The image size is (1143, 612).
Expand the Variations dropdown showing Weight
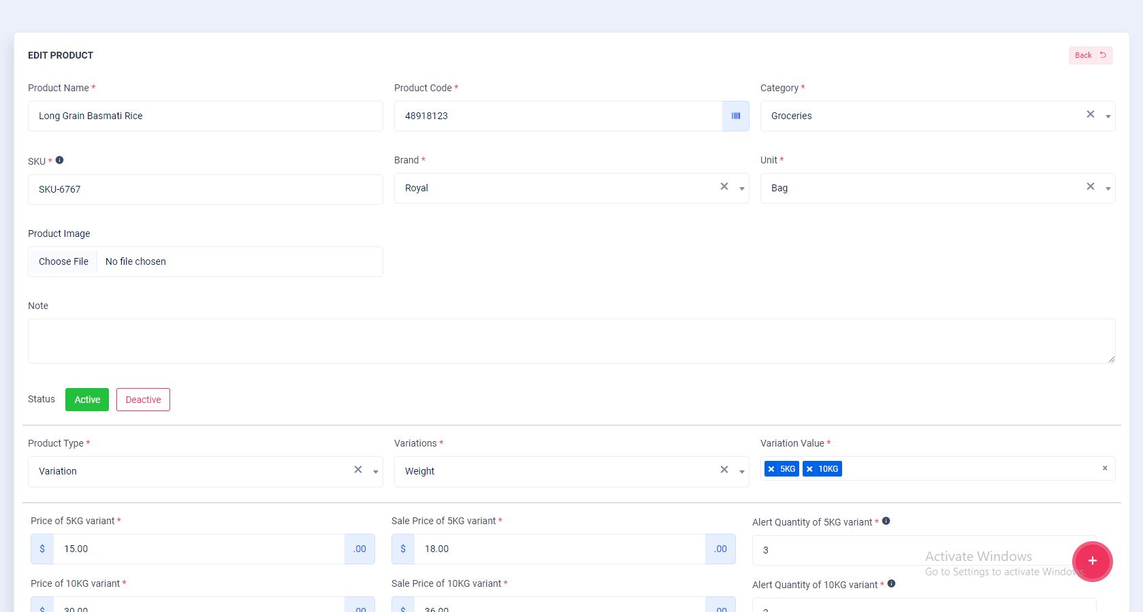pyautogui.click(x=741, y=472)
